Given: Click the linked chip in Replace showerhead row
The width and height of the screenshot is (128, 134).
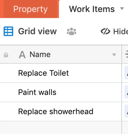Looking at the screenshot, I should (126, 111).
